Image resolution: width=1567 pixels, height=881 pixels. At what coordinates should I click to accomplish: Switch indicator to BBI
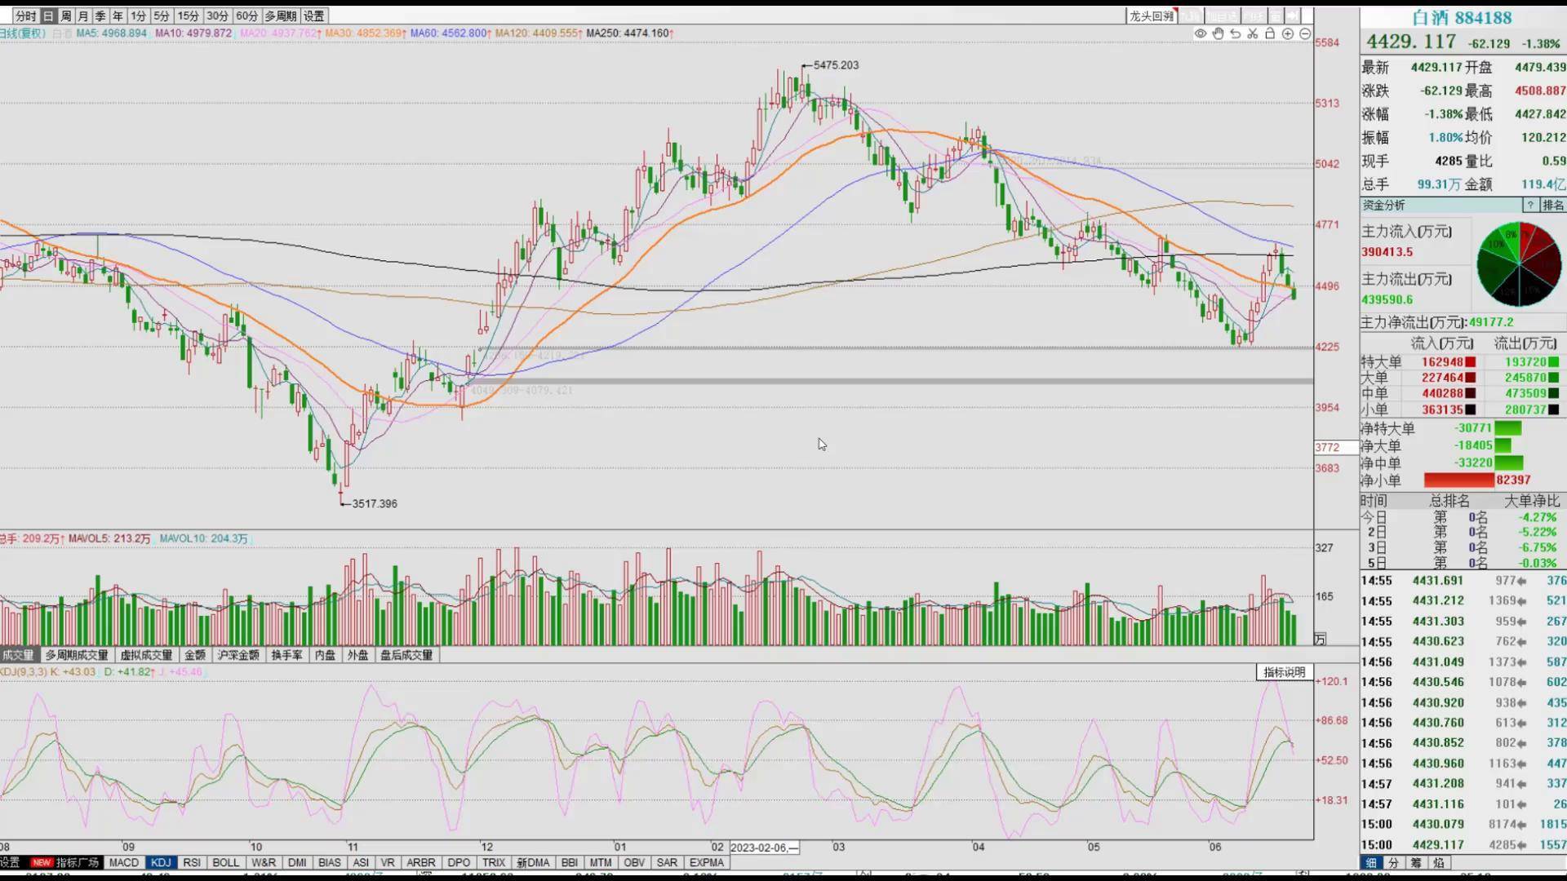point(570,862)
